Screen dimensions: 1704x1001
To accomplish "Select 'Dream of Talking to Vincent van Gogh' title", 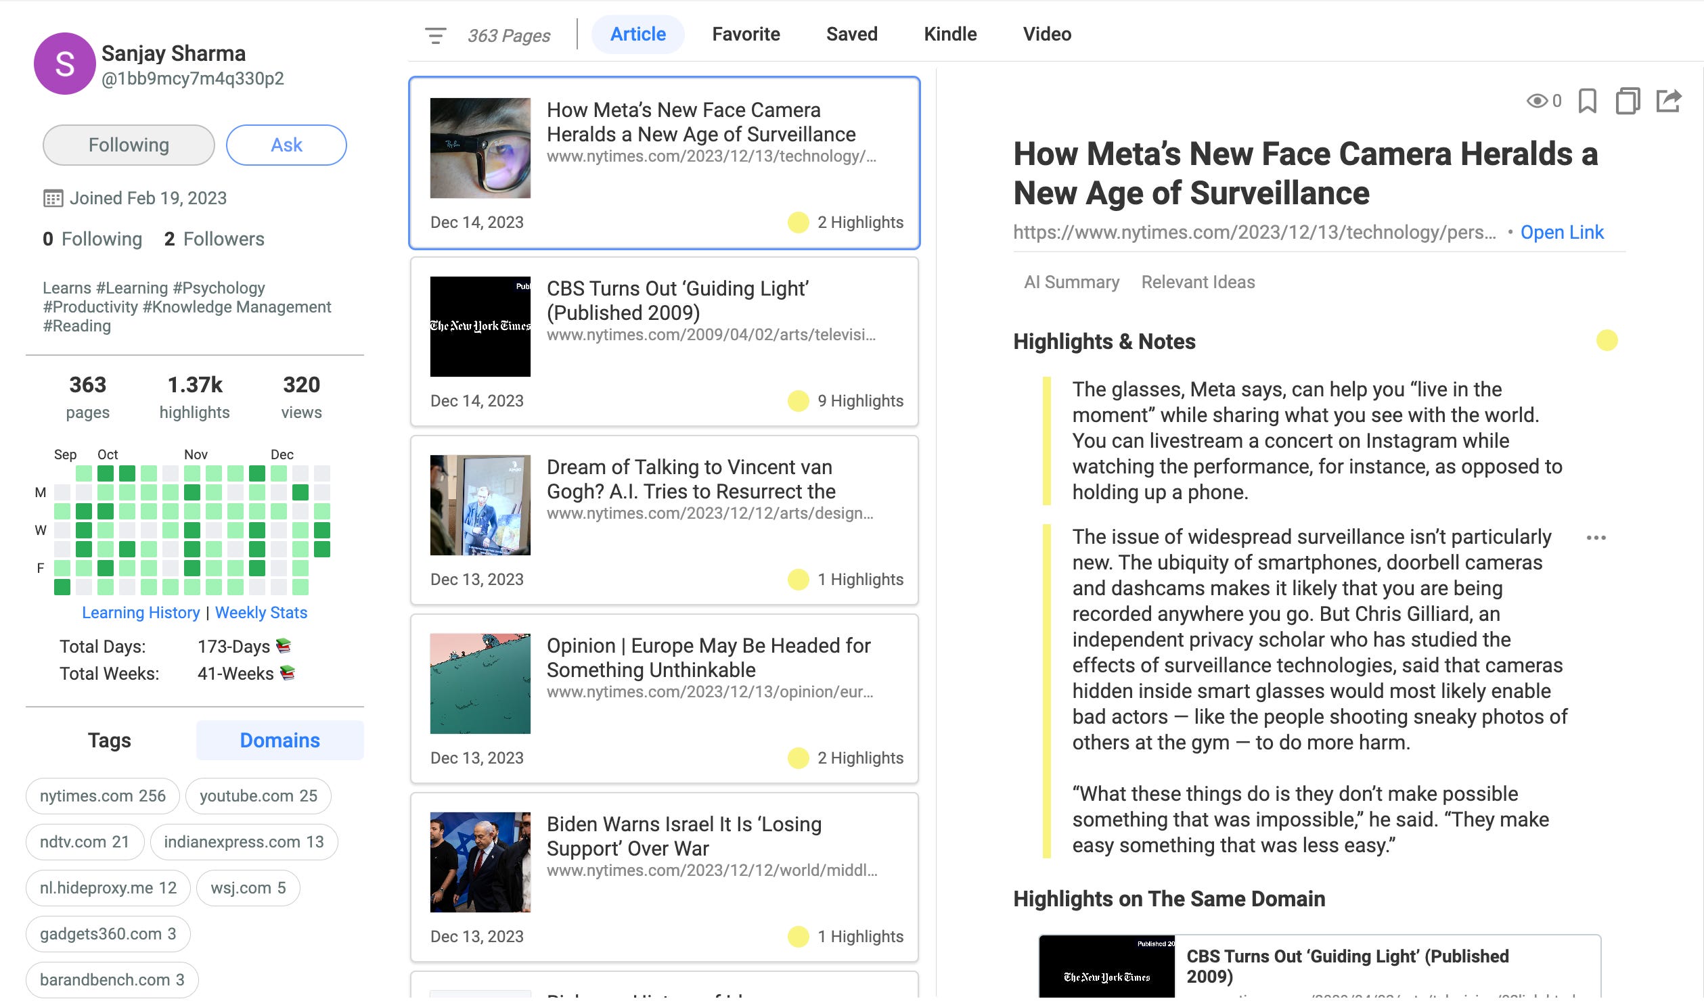I will (691, 480).
